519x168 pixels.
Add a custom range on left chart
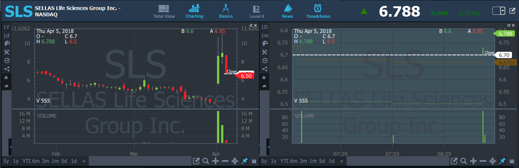pos(84,161)
